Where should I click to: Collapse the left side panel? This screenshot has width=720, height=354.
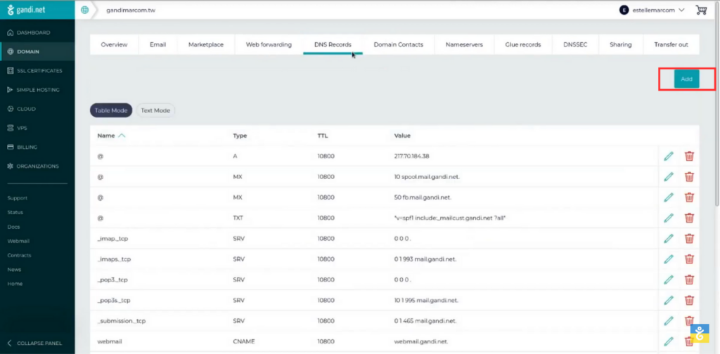(x=37, y=343)
